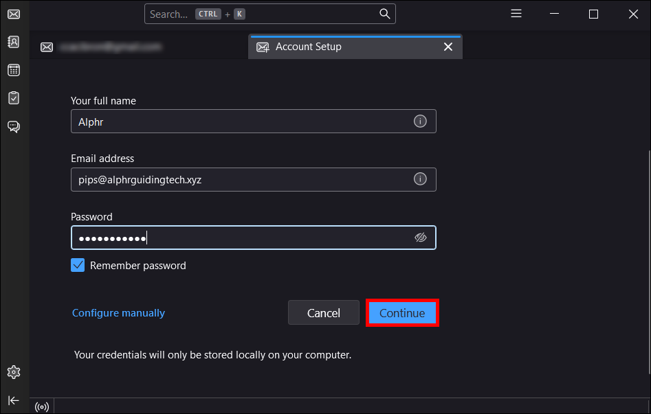Open the Tasks space
Image resolution: width=651 pixels, height=414 pixels.
(14, 98)
